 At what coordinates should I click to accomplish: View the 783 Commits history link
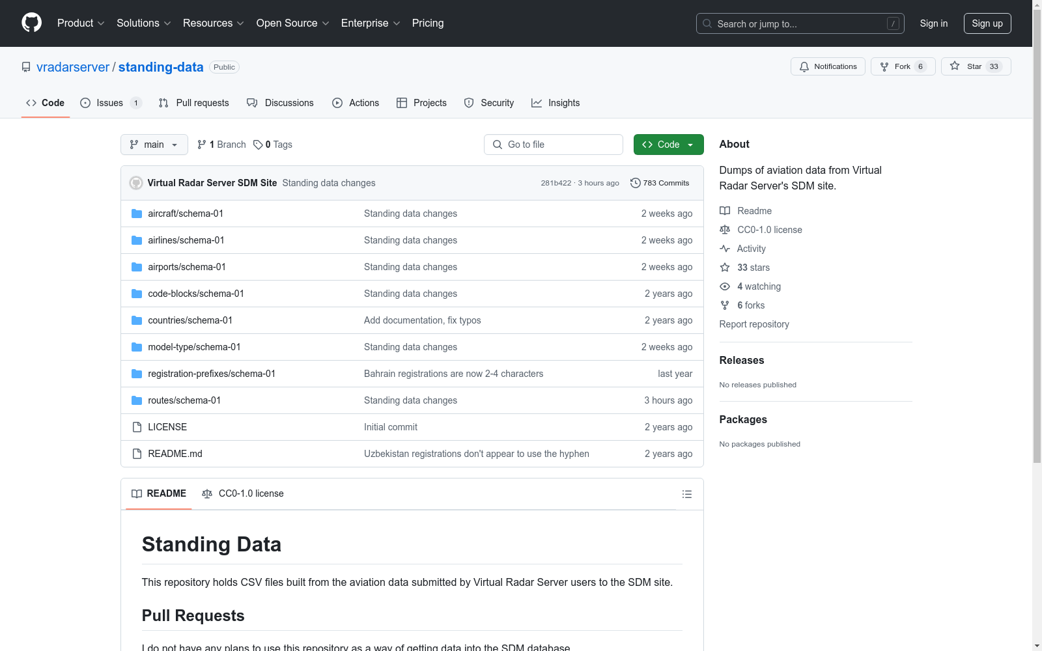pyautogui.click(x=660, y=183)
